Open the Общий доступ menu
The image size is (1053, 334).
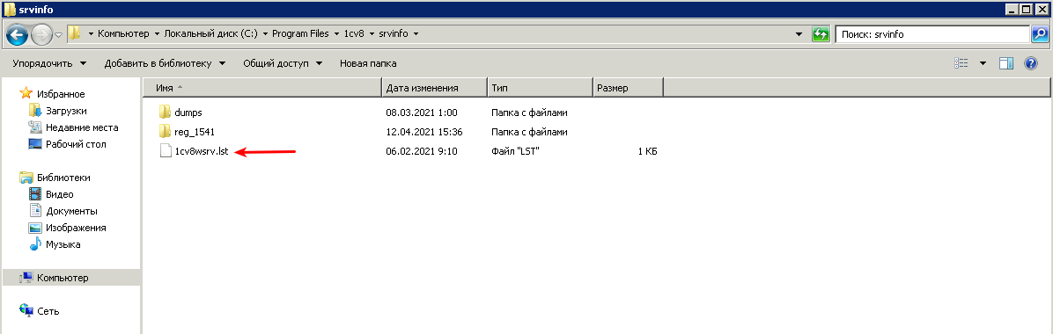283,63
